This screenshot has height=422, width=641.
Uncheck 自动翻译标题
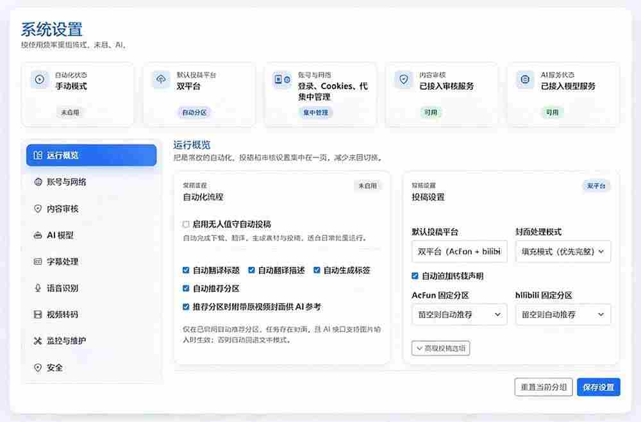click(186, 270)
